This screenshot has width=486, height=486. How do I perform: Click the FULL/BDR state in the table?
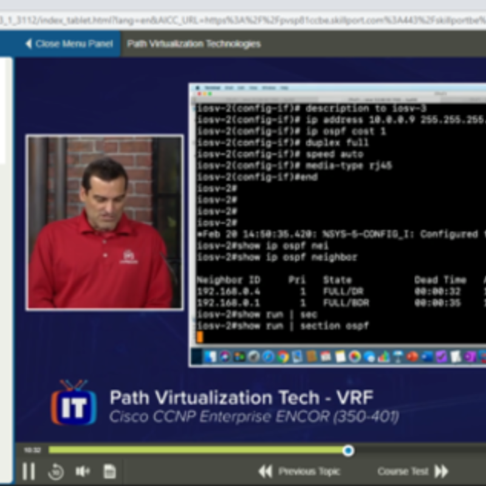(x=346, y=303)
